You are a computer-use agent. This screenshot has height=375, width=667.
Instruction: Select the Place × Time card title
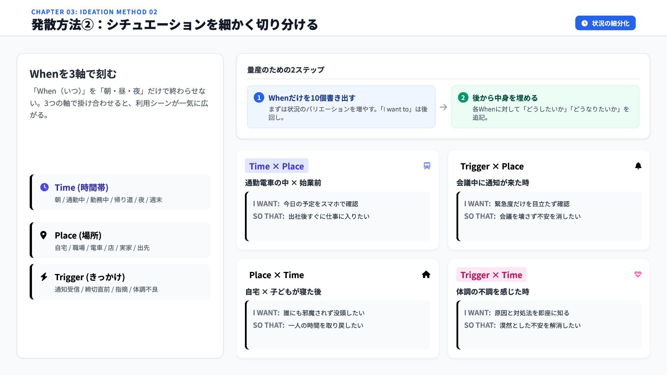click(277, 275)
